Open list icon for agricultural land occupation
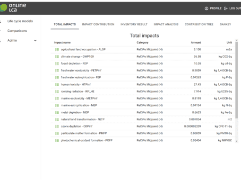 [57, 50]
